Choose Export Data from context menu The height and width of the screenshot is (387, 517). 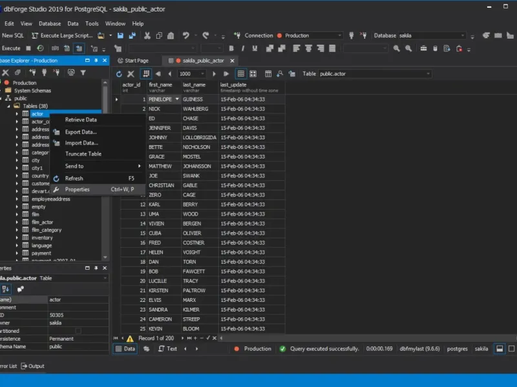click(98, 132)
